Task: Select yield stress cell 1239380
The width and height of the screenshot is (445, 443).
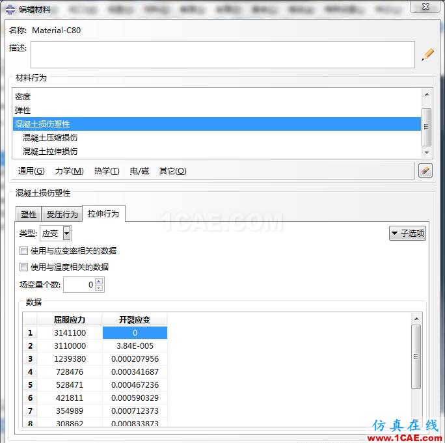Action: tap(70, 358)
